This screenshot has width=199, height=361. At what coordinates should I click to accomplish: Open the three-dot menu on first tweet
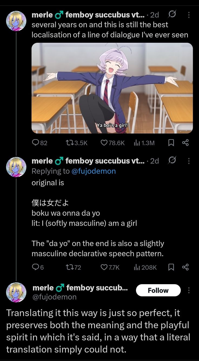coord(188,15)
